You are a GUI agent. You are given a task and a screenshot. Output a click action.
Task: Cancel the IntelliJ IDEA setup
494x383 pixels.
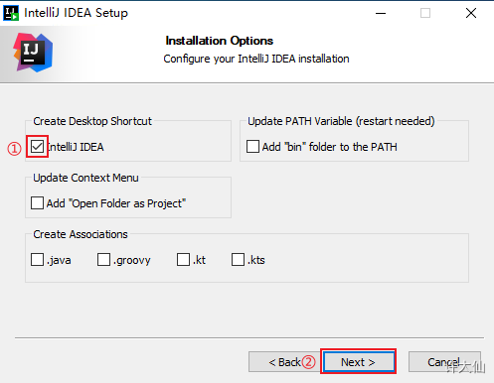pyautogui.click(x=444, y=362)
